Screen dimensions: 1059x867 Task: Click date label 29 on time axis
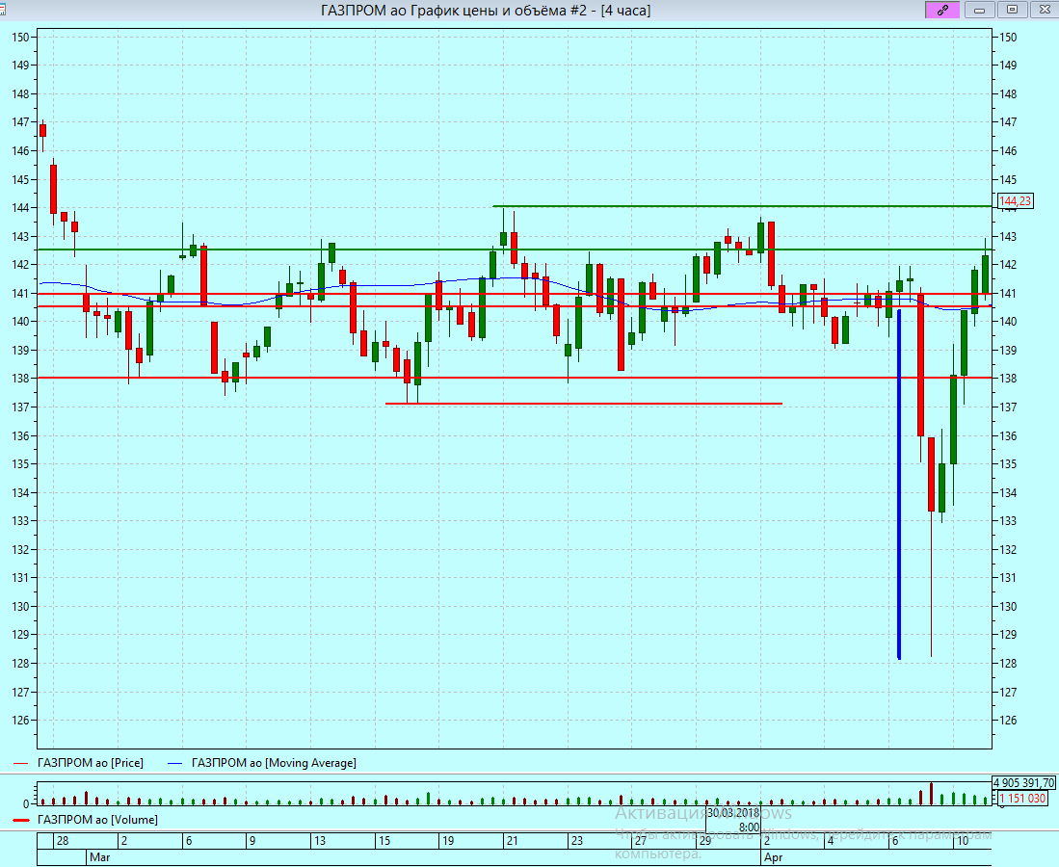click(705, 841)
